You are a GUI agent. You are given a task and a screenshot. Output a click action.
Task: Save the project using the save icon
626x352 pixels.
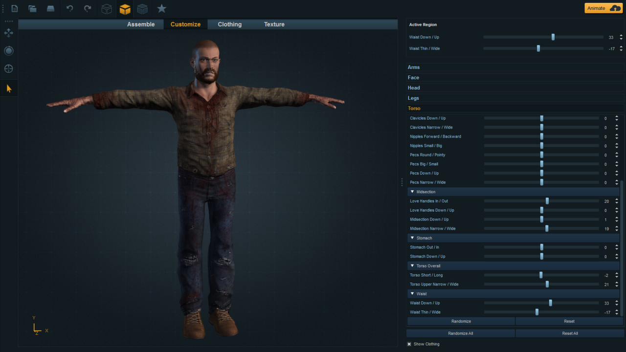[x=50, y=8]
